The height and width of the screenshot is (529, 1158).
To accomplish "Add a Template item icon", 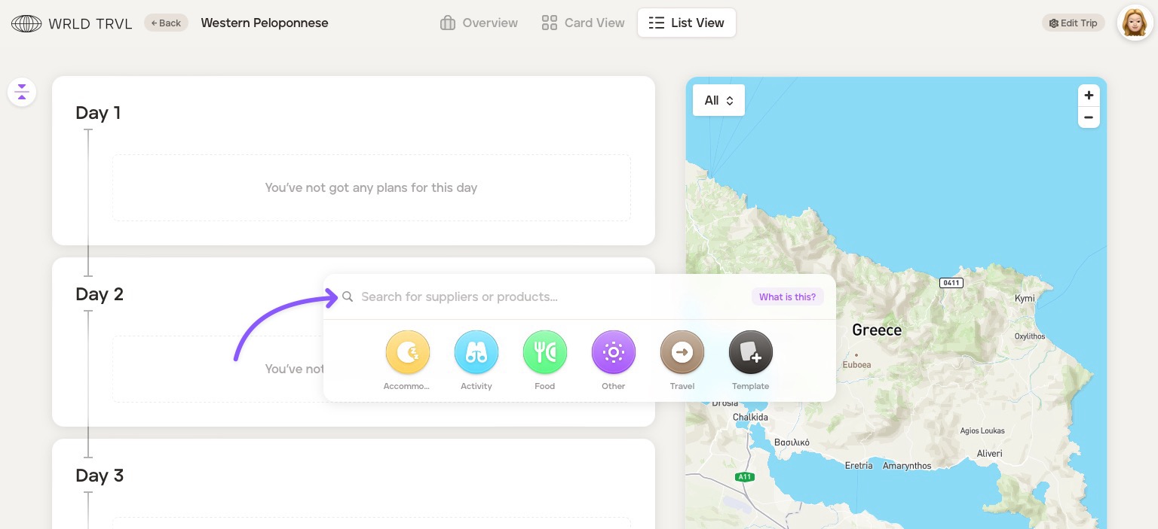I will click(750, 352).
